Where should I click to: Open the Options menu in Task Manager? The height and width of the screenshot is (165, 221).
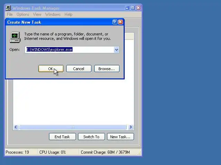pyautogui.click(x=23, y=14)
